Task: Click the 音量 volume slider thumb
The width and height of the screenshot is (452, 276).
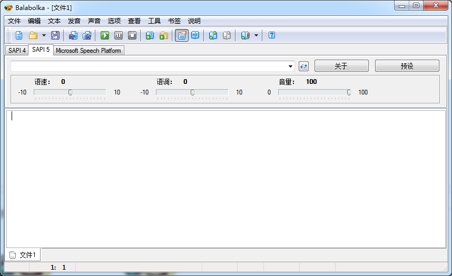Action: coord(349,92)
